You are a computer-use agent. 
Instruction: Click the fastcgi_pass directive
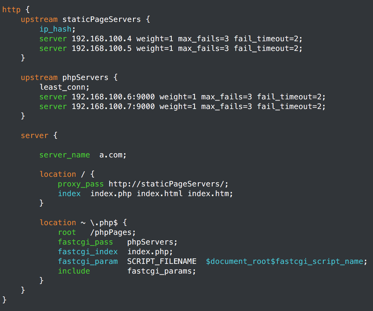(85, 242)
